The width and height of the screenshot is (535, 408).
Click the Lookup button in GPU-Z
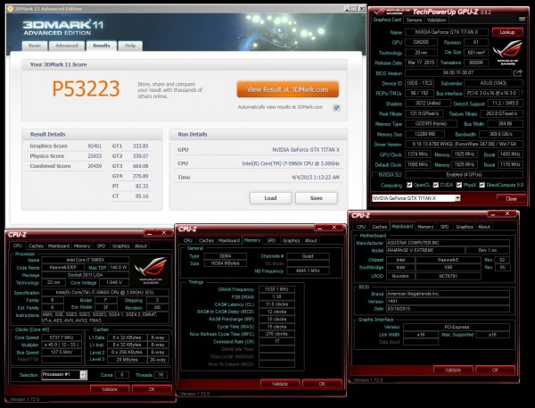(507, 32)
